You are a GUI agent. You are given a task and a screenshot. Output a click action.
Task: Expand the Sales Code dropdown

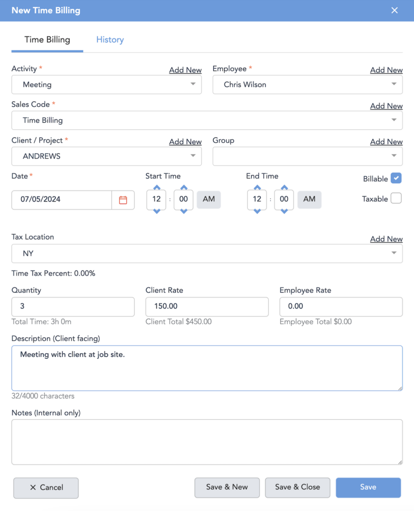207,120
